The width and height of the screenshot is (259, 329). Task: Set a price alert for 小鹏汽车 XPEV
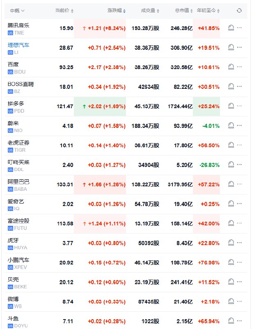pos(231,262)
